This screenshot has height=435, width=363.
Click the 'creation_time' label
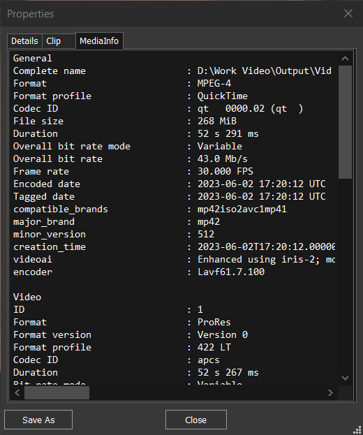pos(50,247)
